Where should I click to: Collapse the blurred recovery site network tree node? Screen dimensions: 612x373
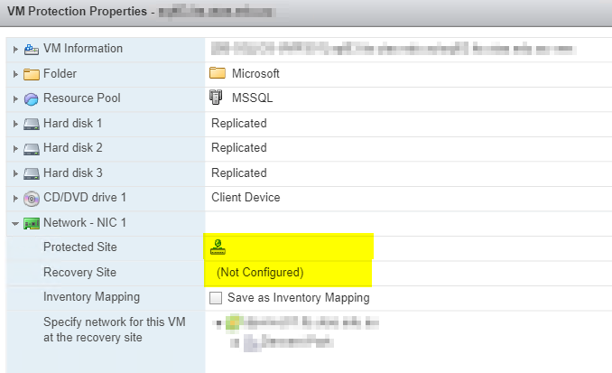(x=218, y=323)
